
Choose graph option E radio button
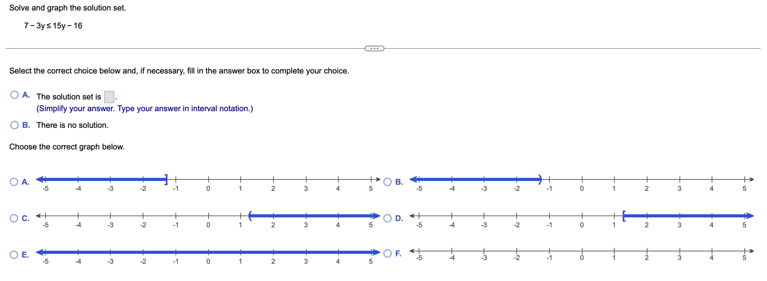pyautogui.click(x=14, y=255)
